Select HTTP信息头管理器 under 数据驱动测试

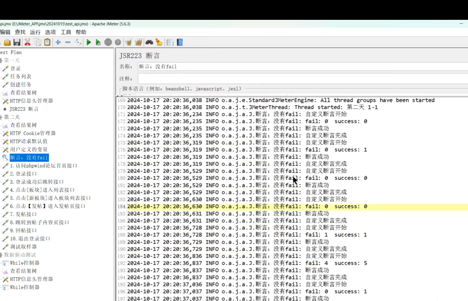click(x=31, y=279)
